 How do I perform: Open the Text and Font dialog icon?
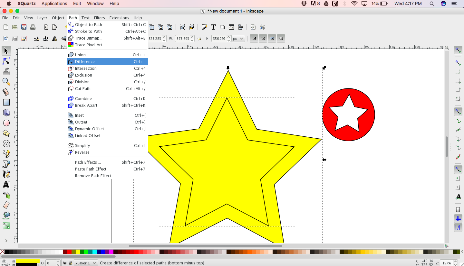click(x=213, y=27)
